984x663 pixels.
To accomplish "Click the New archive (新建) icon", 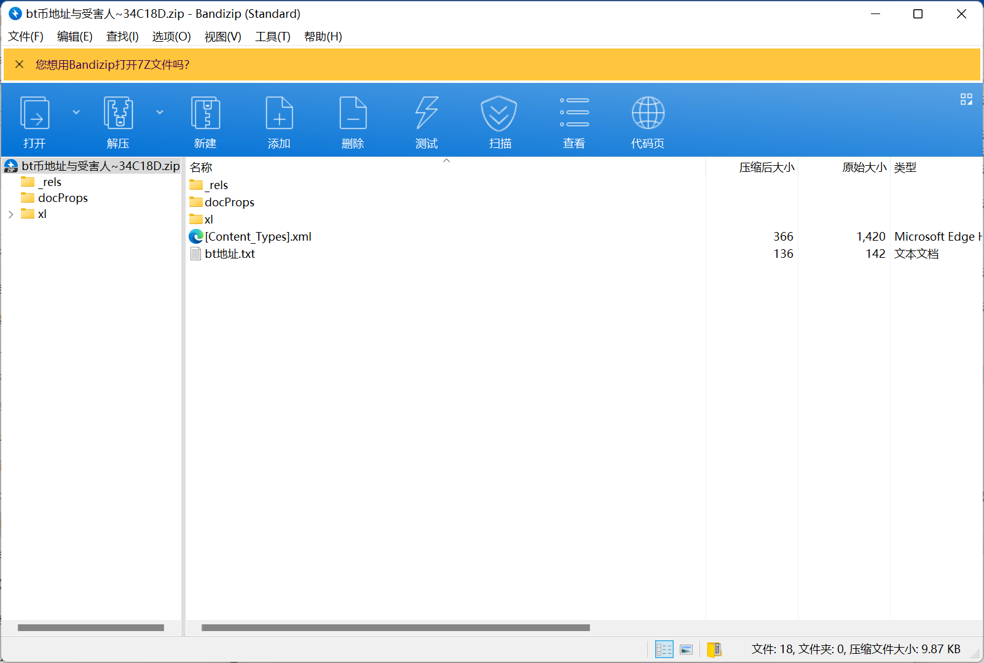I will [205, 113].
